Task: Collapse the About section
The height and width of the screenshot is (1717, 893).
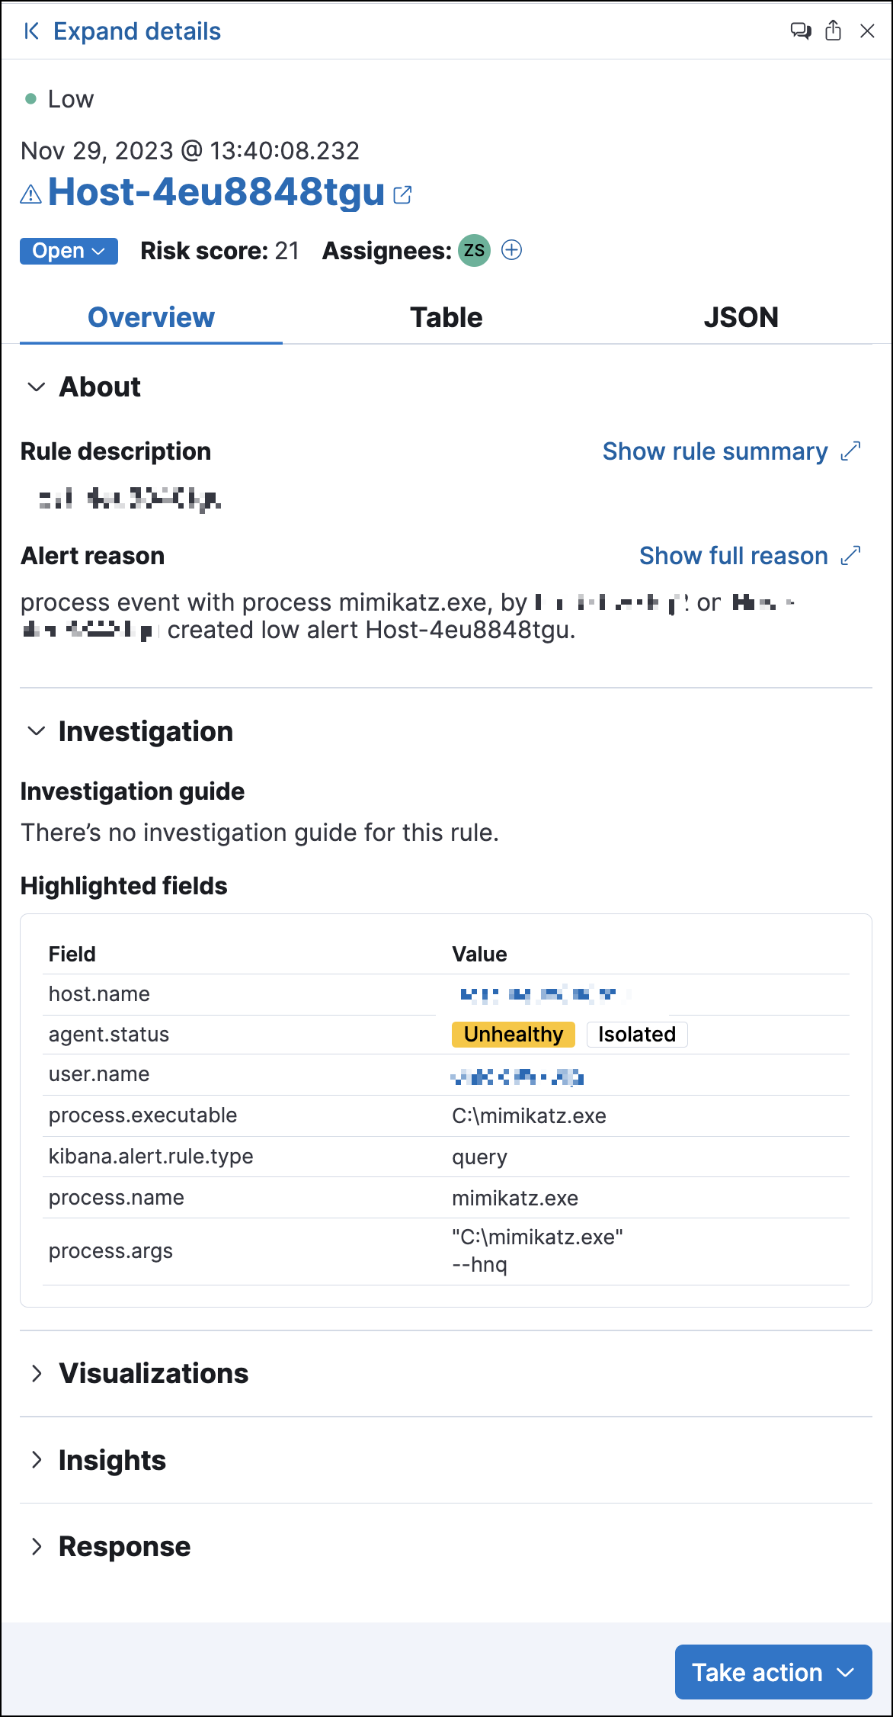Action: [x=36, y=387]
